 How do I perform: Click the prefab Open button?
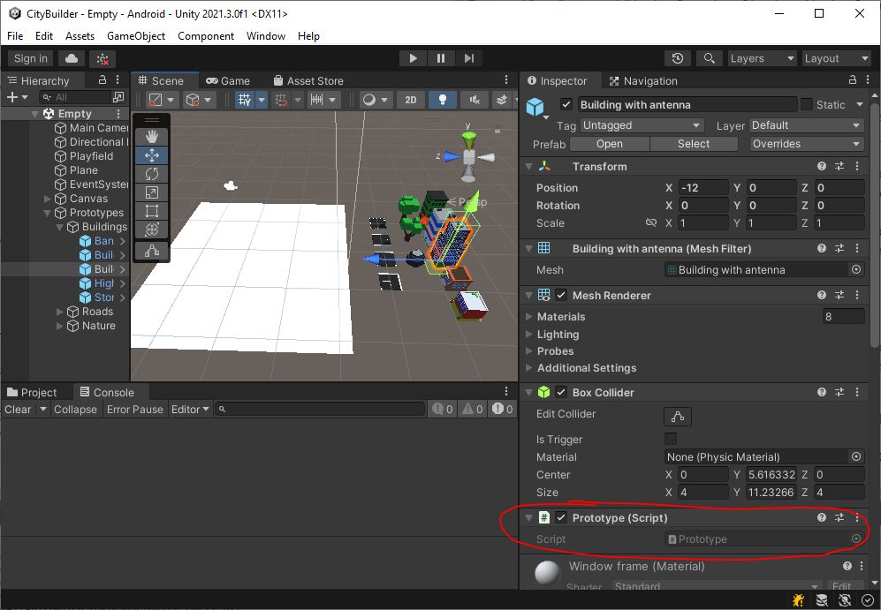click(x=609, y=144)
